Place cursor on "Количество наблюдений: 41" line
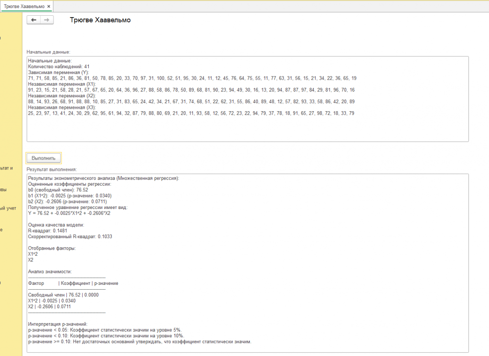Image resolution: width=489 pixels, height=356 pixels. coord(59,67)
